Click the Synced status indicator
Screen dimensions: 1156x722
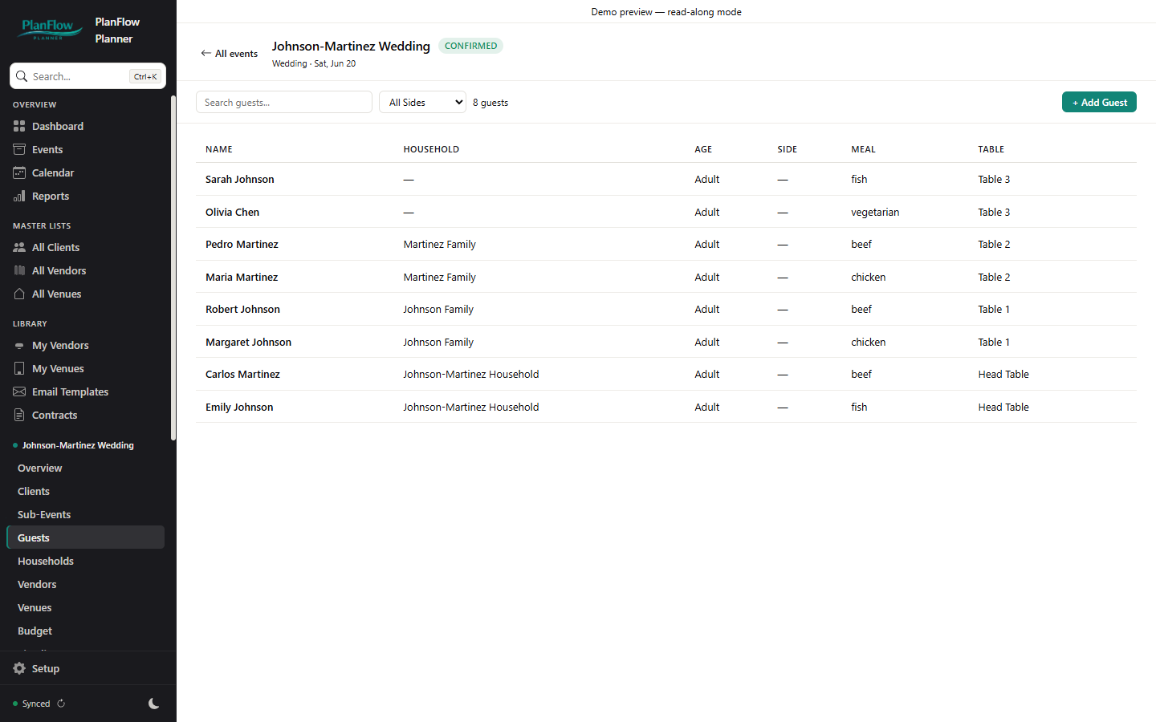point(31,704)
